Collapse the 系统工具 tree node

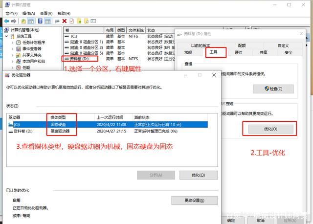click(x=6, y=36)
